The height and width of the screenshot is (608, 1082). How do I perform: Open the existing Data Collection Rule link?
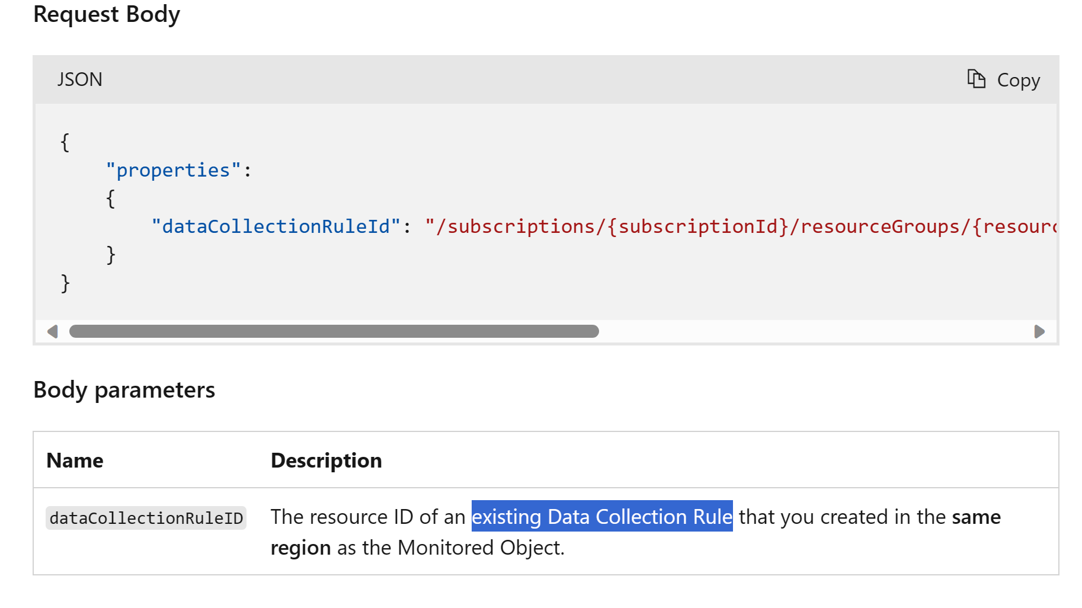click(601, 517)
